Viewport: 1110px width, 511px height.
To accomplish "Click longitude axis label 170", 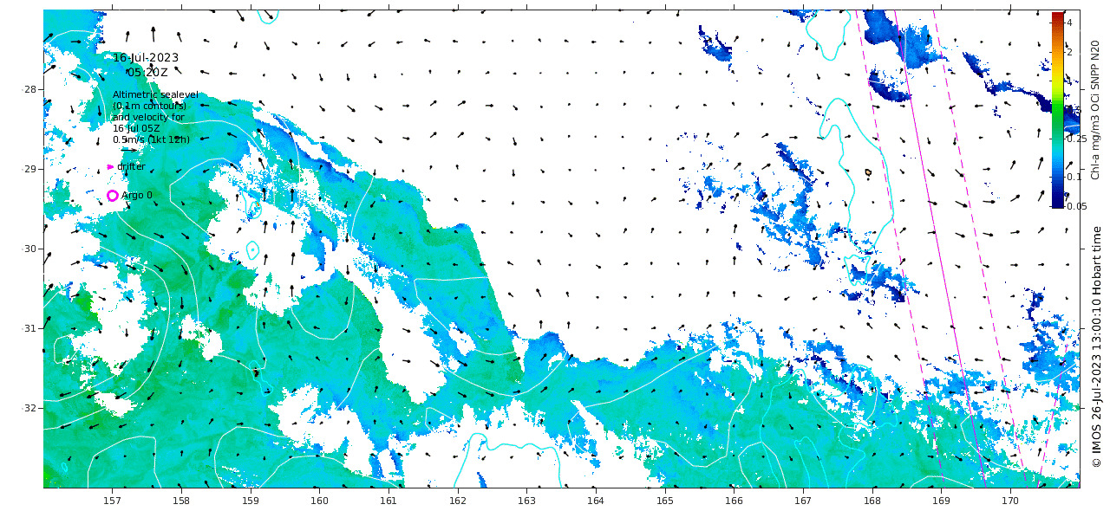I will point(1009,501).
